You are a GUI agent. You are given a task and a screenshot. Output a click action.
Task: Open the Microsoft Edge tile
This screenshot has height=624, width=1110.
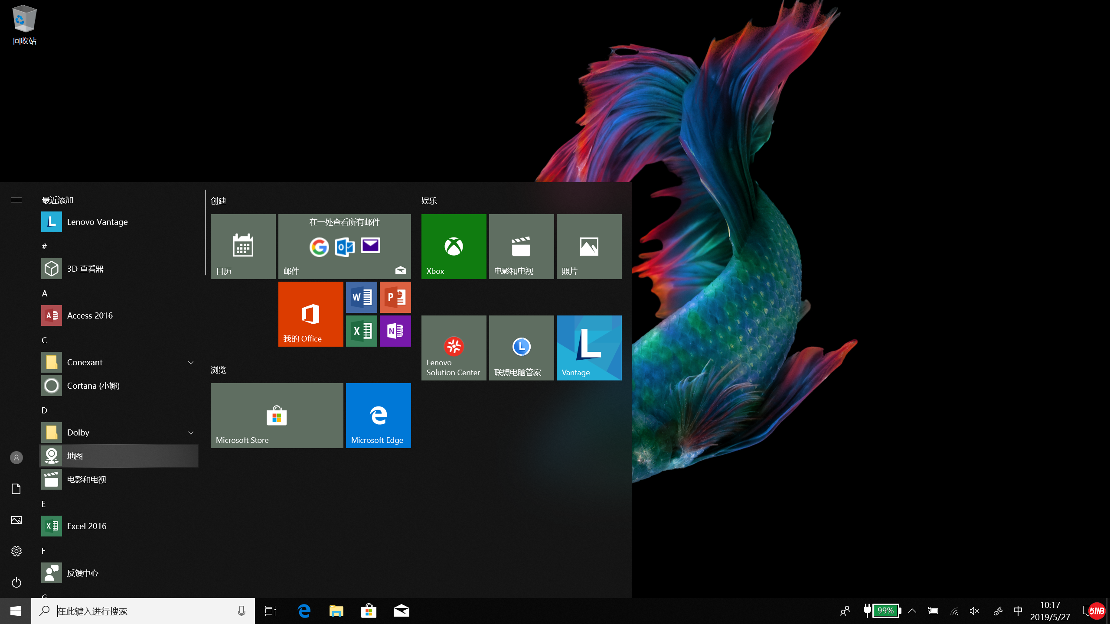pos(378,415)
